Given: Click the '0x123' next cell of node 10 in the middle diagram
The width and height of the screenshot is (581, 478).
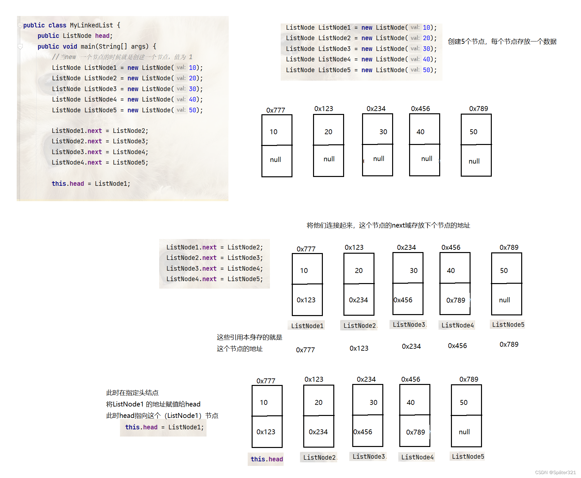Looking at the screenshot, I should pyautogui.click(x=307, y=300).
